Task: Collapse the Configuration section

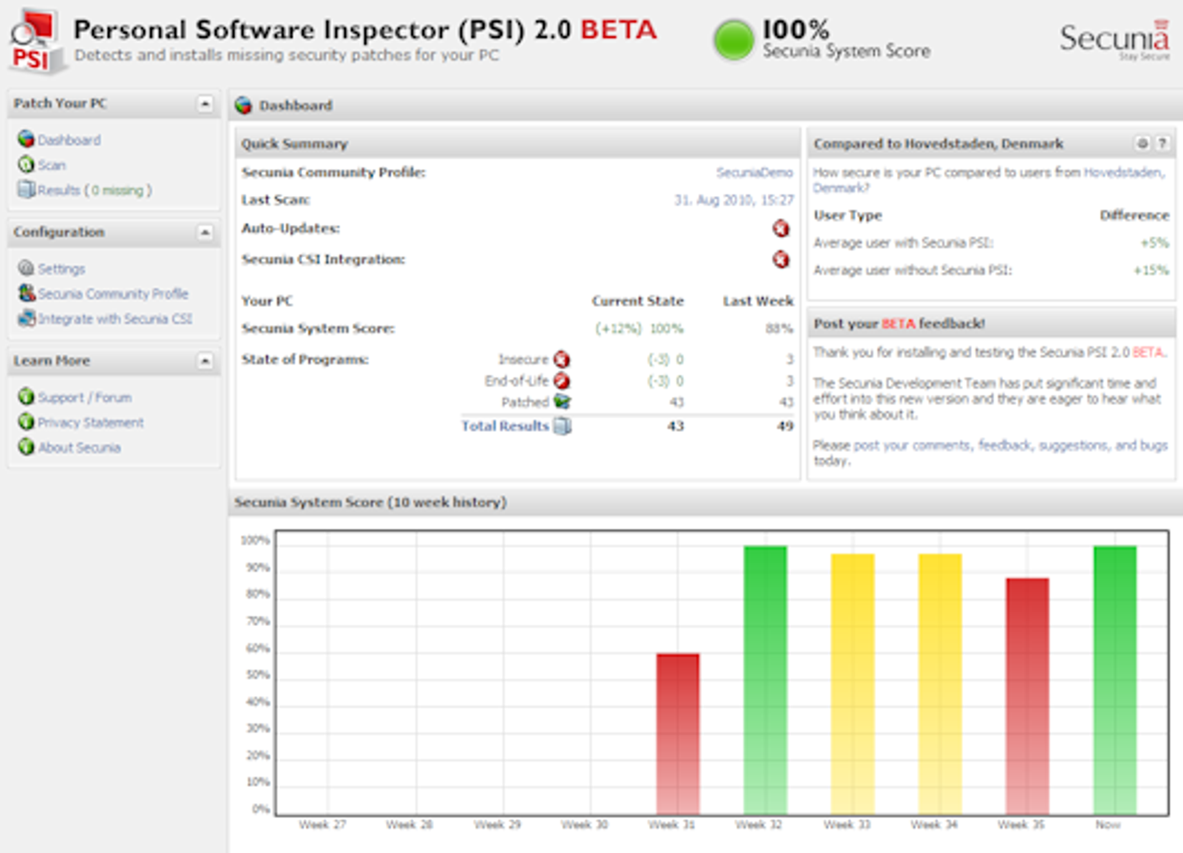Action: click(x=205, y=232)
